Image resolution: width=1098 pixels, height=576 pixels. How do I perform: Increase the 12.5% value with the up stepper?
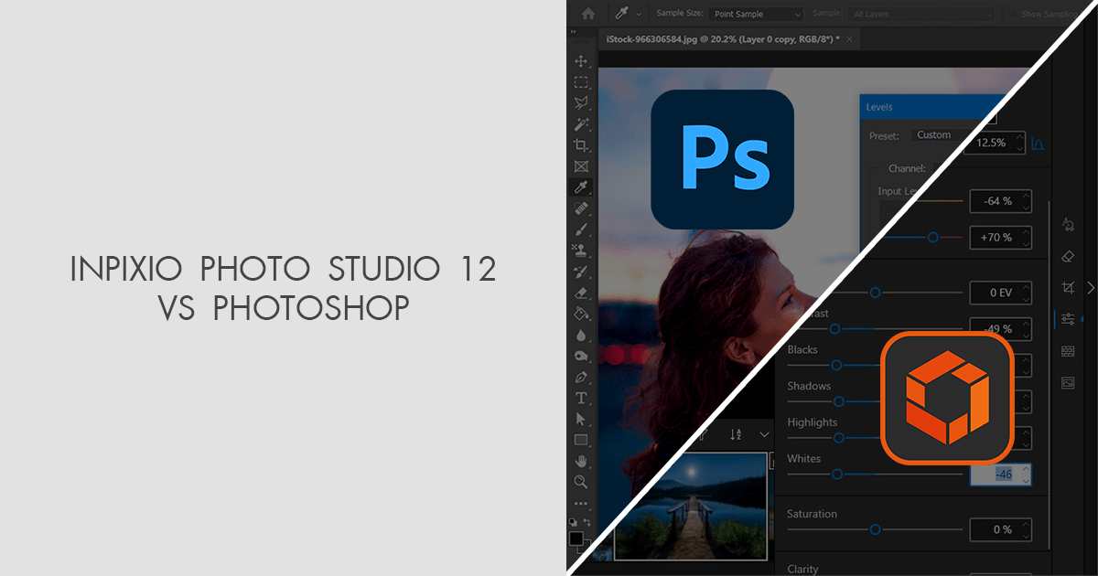pos(1021,138)
